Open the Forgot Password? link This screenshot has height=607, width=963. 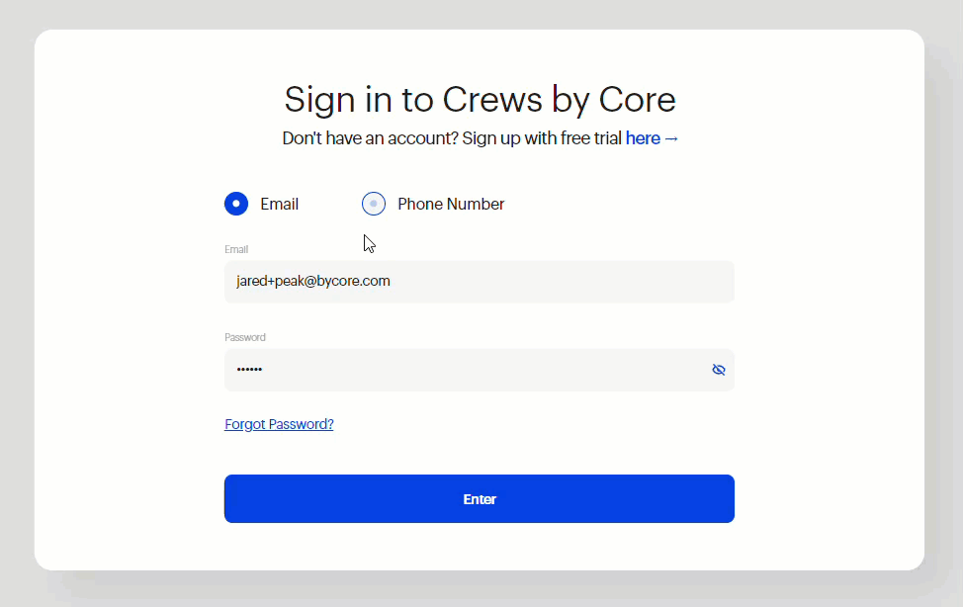[279, 424]
